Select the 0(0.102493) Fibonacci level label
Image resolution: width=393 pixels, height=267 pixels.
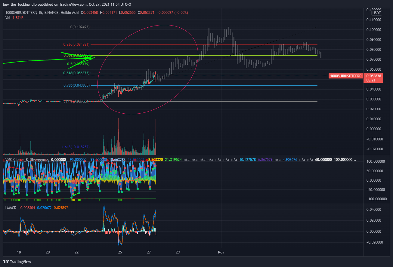(x=80, y=27)
